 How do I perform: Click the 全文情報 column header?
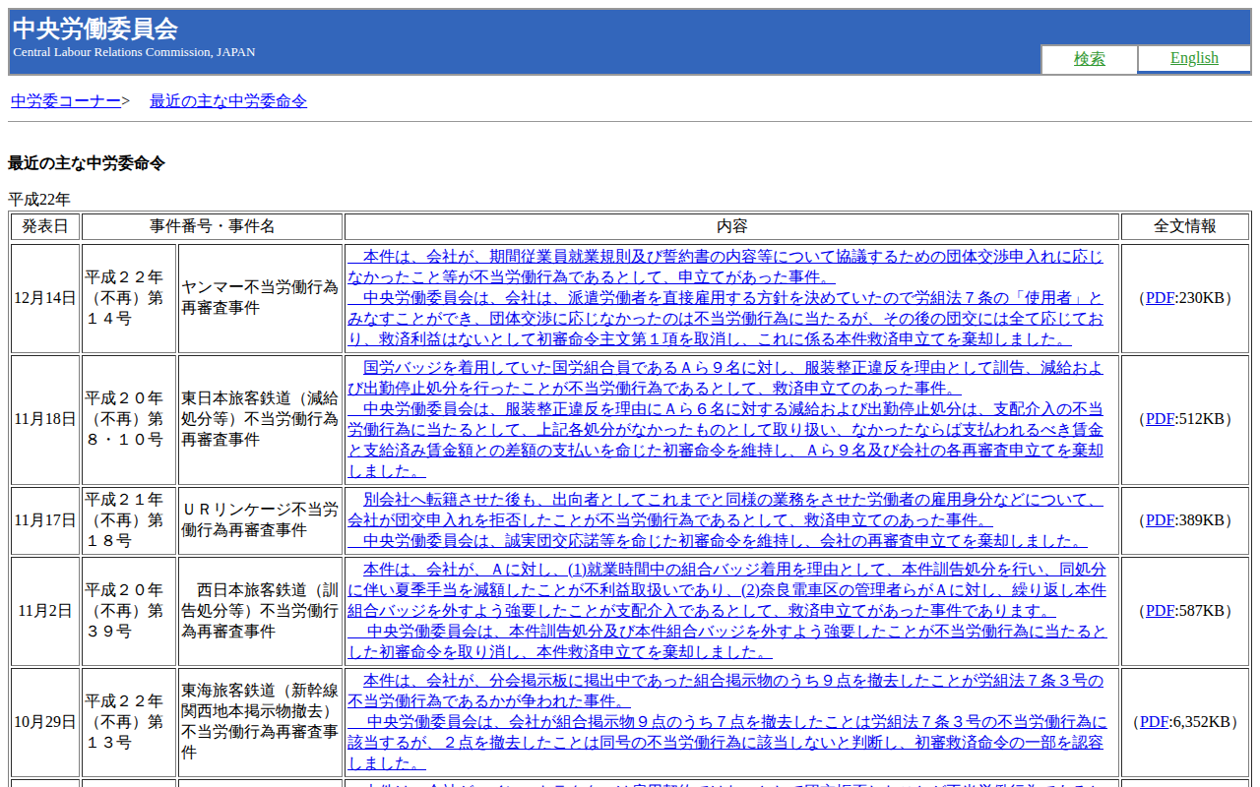1184,226
